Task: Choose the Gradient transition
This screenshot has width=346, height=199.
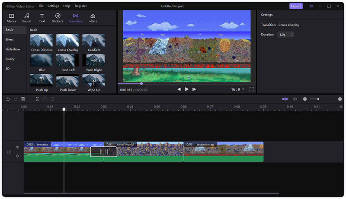Action: click(93, 43)
